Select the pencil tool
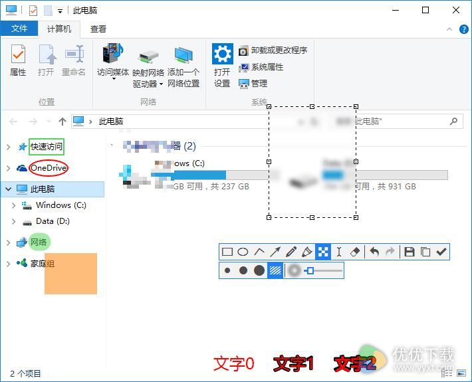The height and width of the screenshot is (382, 472). (x=291, y=252)
